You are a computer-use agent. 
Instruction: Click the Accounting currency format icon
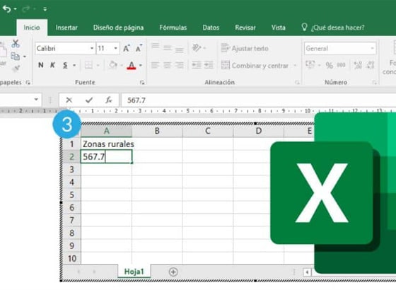310,65
